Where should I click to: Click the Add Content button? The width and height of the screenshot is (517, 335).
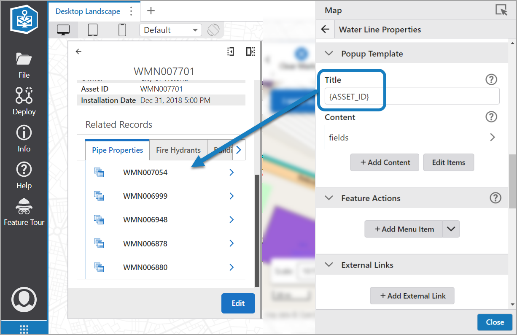[384, 162]
